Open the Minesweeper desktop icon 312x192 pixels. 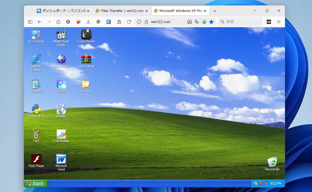[61, 60]
